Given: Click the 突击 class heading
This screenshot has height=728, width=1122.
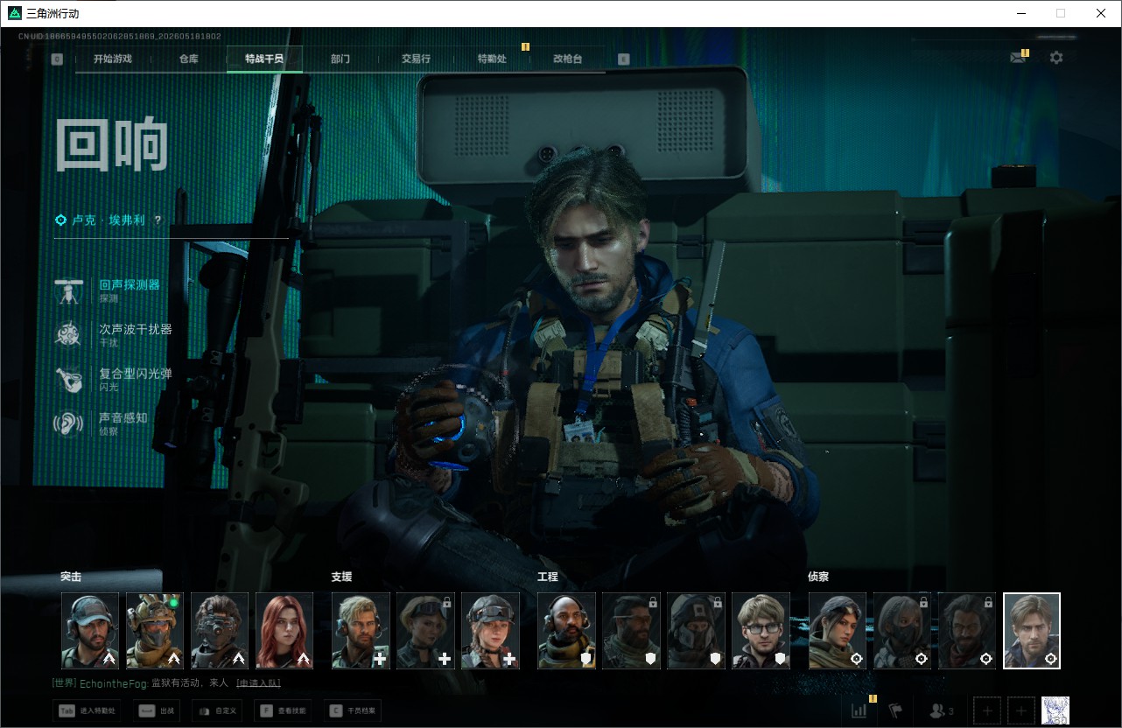Looking at the screenshot, I should 71,577.
